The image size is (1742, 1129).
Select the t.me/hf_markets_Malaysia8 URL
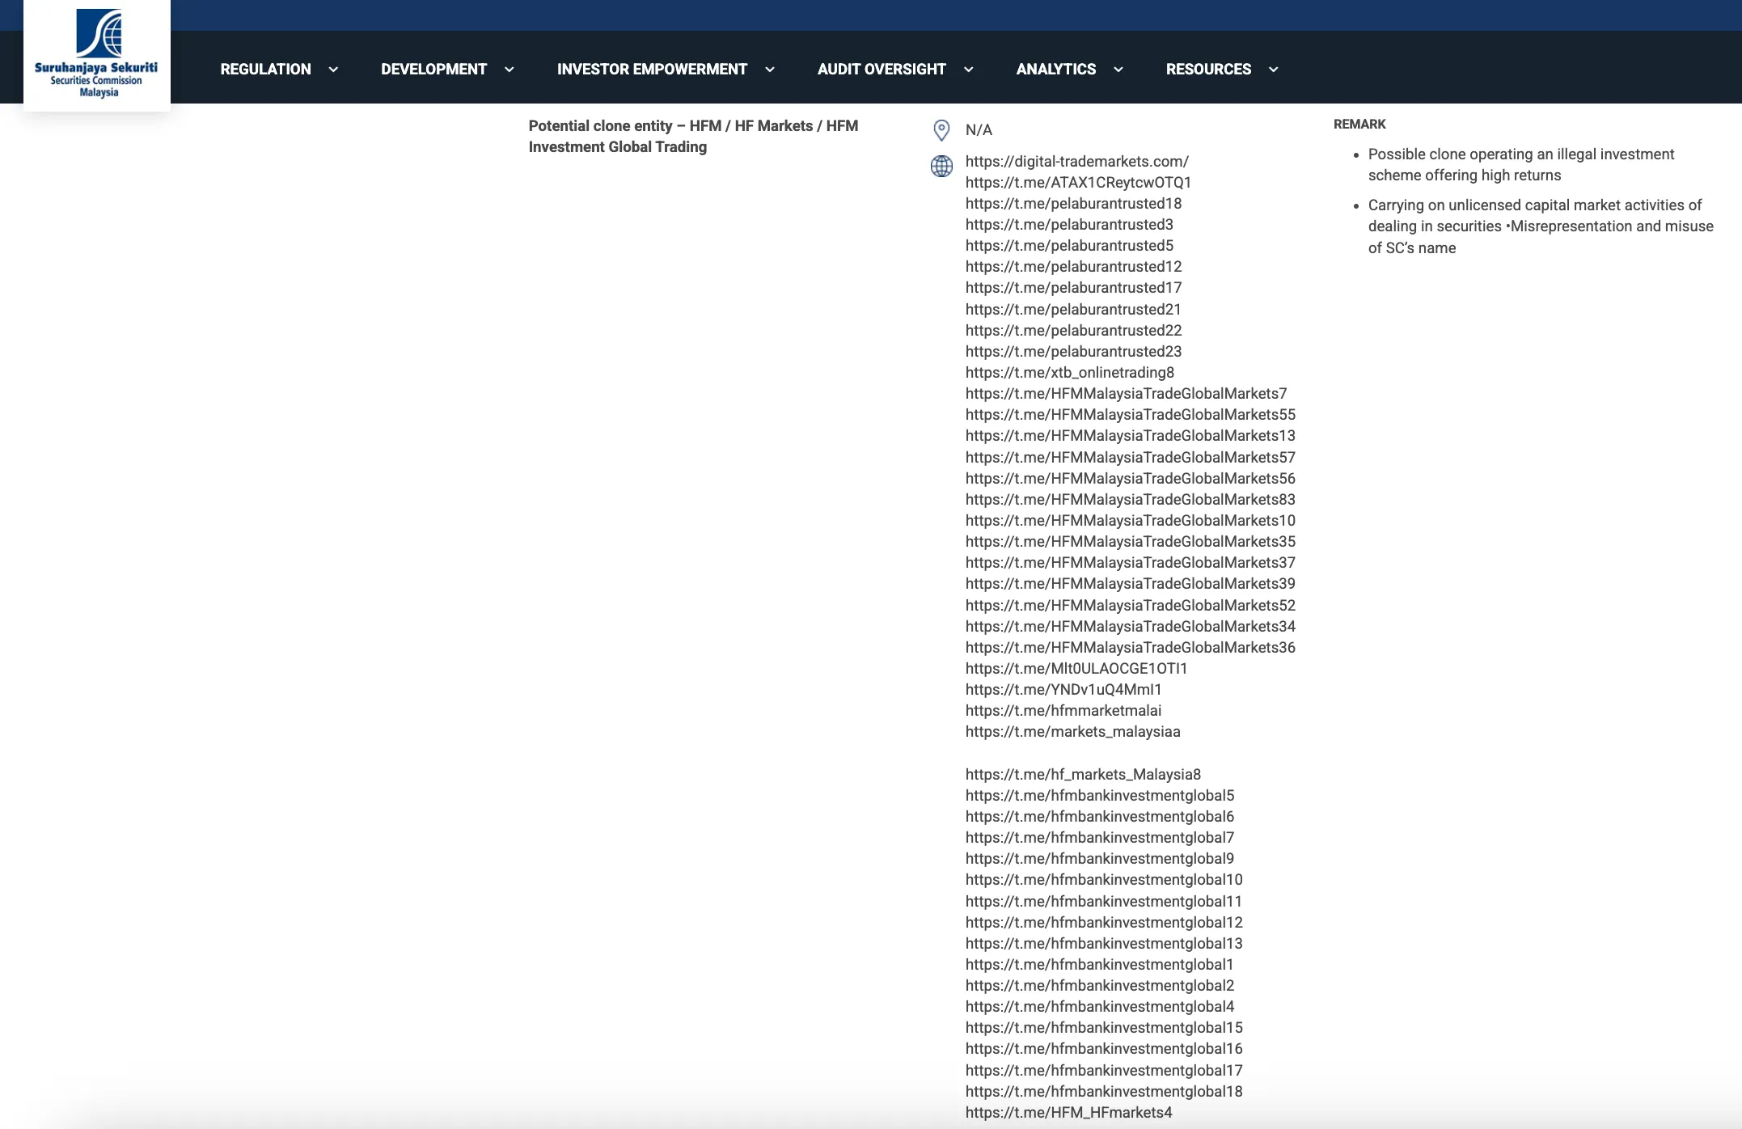(x=1084, y=775)
